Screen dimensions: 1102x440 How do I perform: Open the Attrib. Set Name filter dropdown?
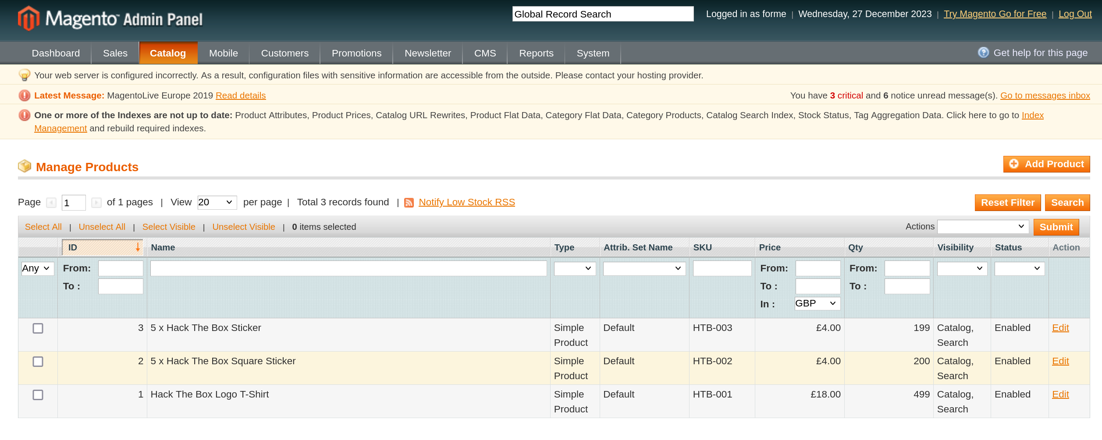pos(644,268)
